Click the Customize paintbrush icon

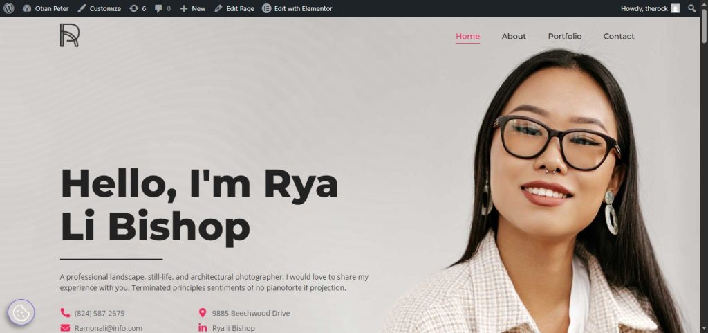[x=82, y=8]
